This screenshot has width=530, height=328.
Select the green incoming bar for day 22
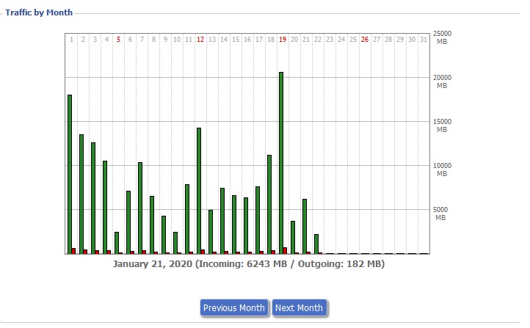pyautogui.click(x=316, y=244)
